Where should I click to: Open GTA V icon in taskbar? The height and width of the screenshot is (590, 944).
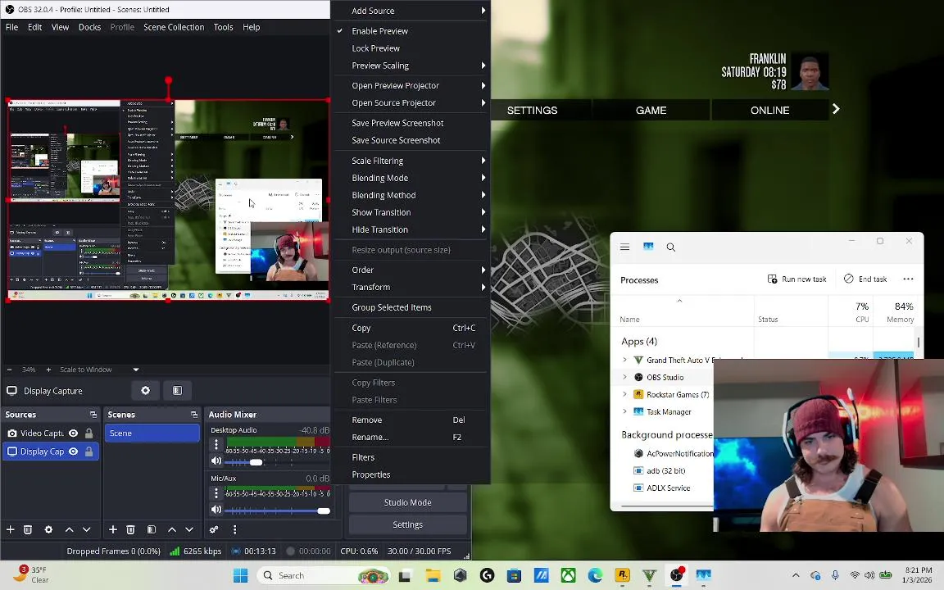pos(650,575)
